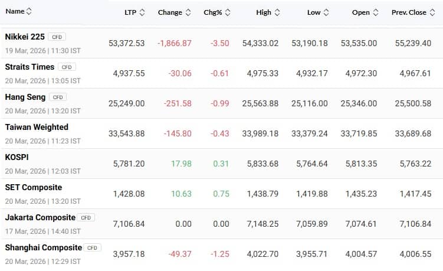
Task: Select SET Composite percent change 0.75
Action: [x=221, y=194]
